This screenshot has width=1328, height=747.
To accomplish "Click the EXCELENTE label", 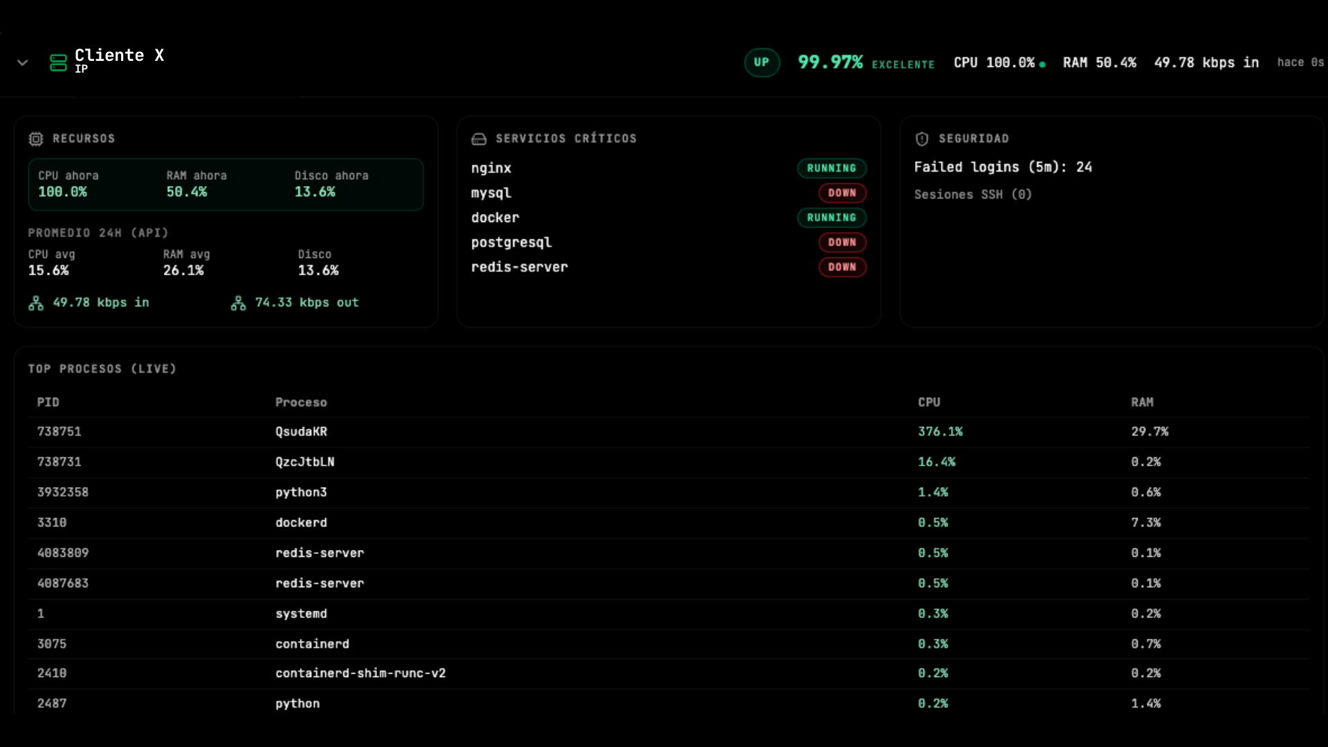I will click(x=903, y=64).
